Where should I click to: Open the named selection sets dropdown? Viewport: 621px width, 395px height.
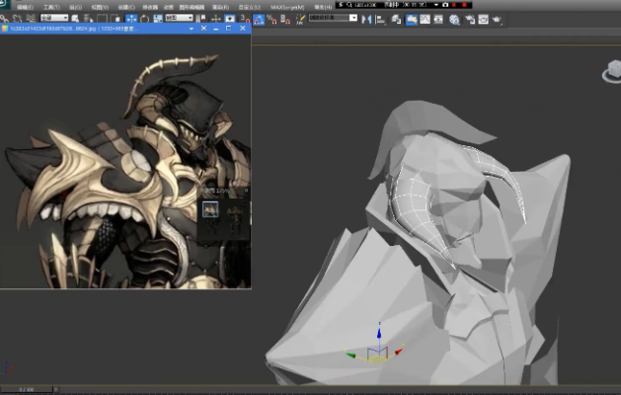(x=333, y=18)
